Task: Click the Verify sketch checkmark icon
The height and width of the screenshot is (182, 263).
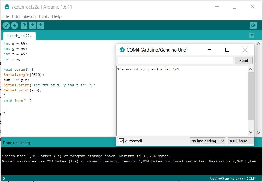Action: (6, 26)
